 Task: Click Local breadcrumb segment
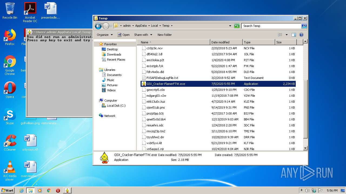tap(154, 26)
